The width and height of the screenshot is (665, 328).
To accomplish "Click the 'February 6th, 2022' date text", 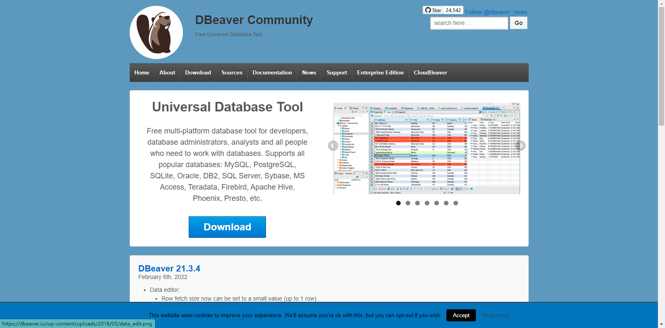I will point(163,277).
